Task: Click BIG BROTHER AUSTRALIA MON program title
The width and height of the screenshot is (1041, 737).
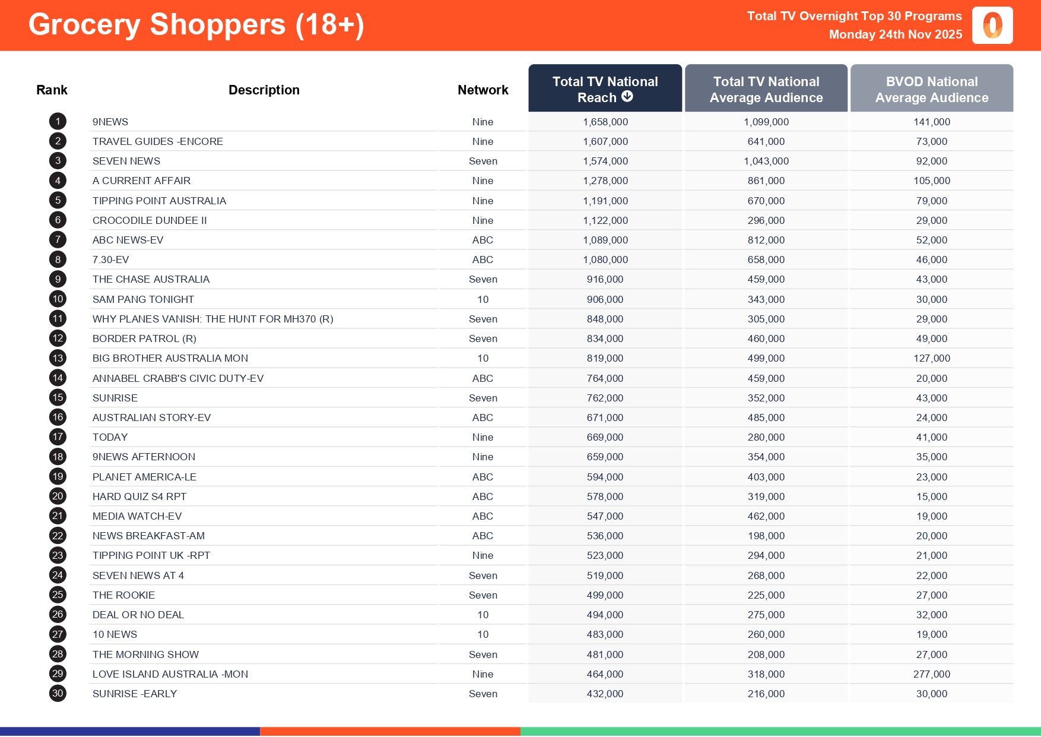Action: pyautogui.click(x=170, y=358)
